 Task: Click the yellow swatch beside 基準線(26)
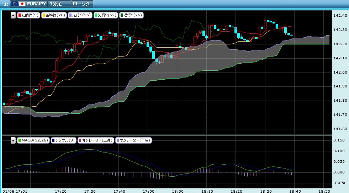point(44,15)
